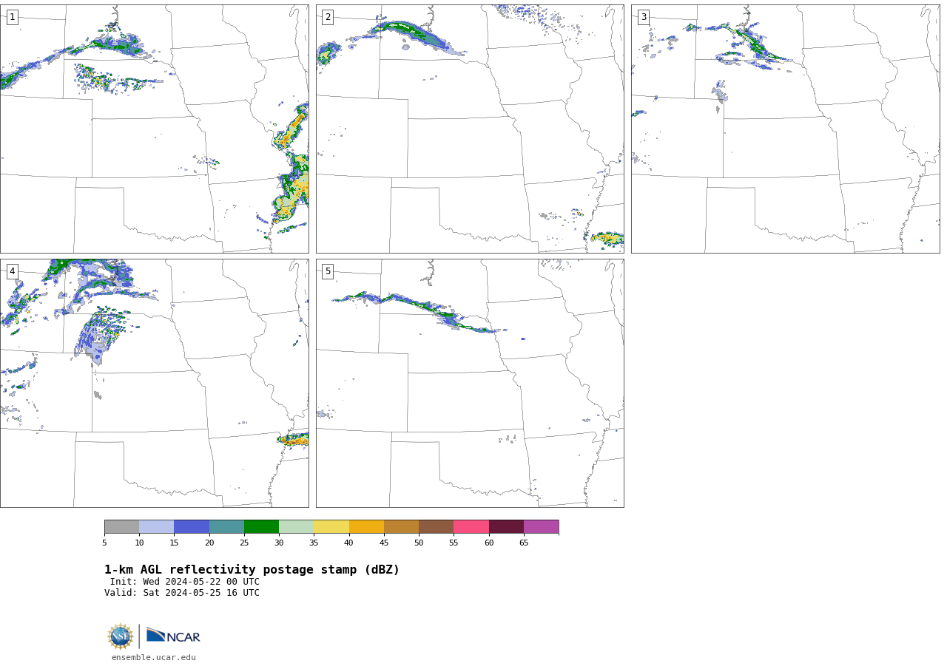The width and height of the screenshot is (947, 666).
Task: Click the colorbar tick label 50
Action: 419,543
